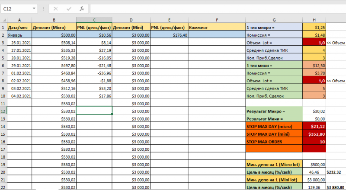
Task: Select the $460,84 deposit cell
Action: pyautogui.click(x=54, y=73)
